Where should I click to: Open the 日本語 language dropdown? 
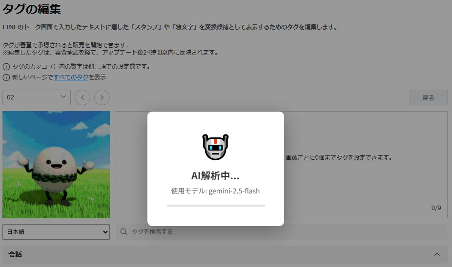56,232
